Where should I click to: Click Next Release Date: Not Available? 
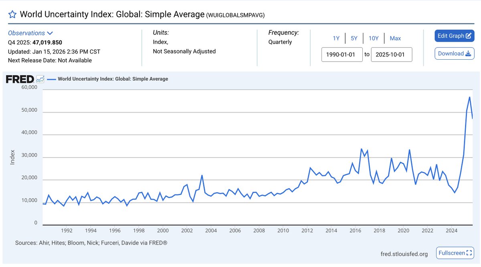(x=50, y=60)
